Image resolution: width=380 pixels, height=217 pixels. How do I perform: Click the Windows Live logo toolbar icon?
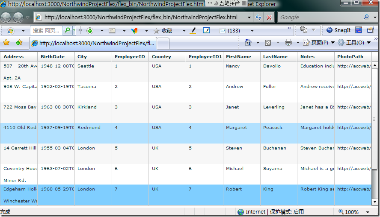point(10,31)
